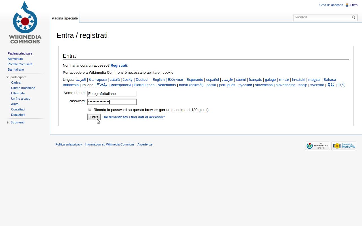The height and width of the screenshot is (226, 362).
Task: Toggle the remember password checkbox
Action: (x=90, y=109)
